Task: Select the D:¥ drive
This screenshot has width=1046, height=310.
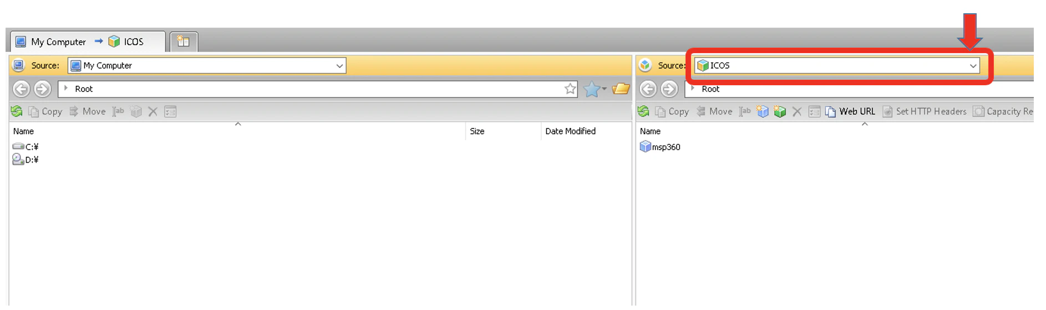Action: point(26,160)
